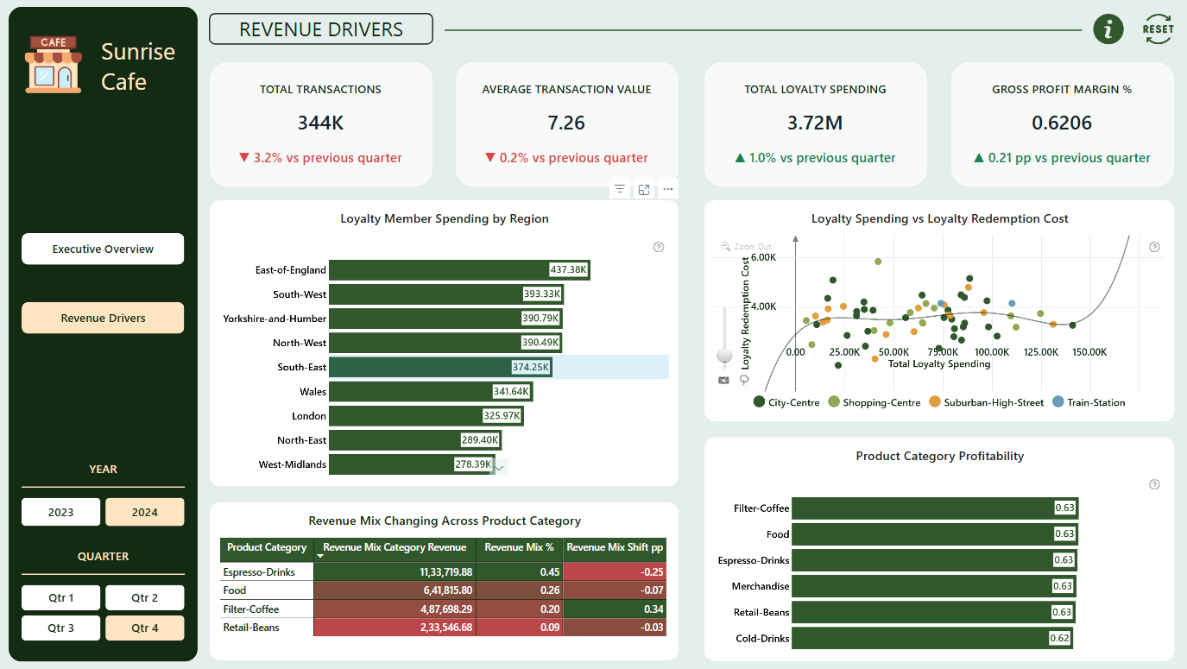Toggle Shopping-Centre legend marker
Image resolution: width=1187 pixels, height=669 pixels.
click(833, 402)
